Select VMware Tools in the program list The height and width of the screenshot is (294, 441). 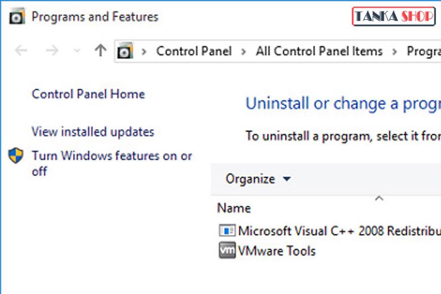coord(277,251)
